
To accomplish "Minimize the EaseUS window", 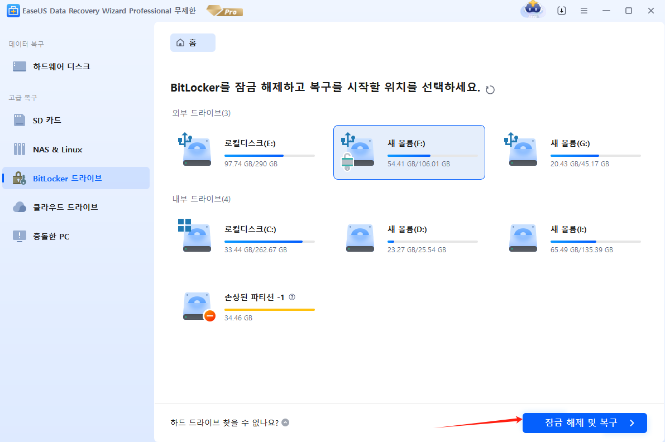I will point(606,11).
